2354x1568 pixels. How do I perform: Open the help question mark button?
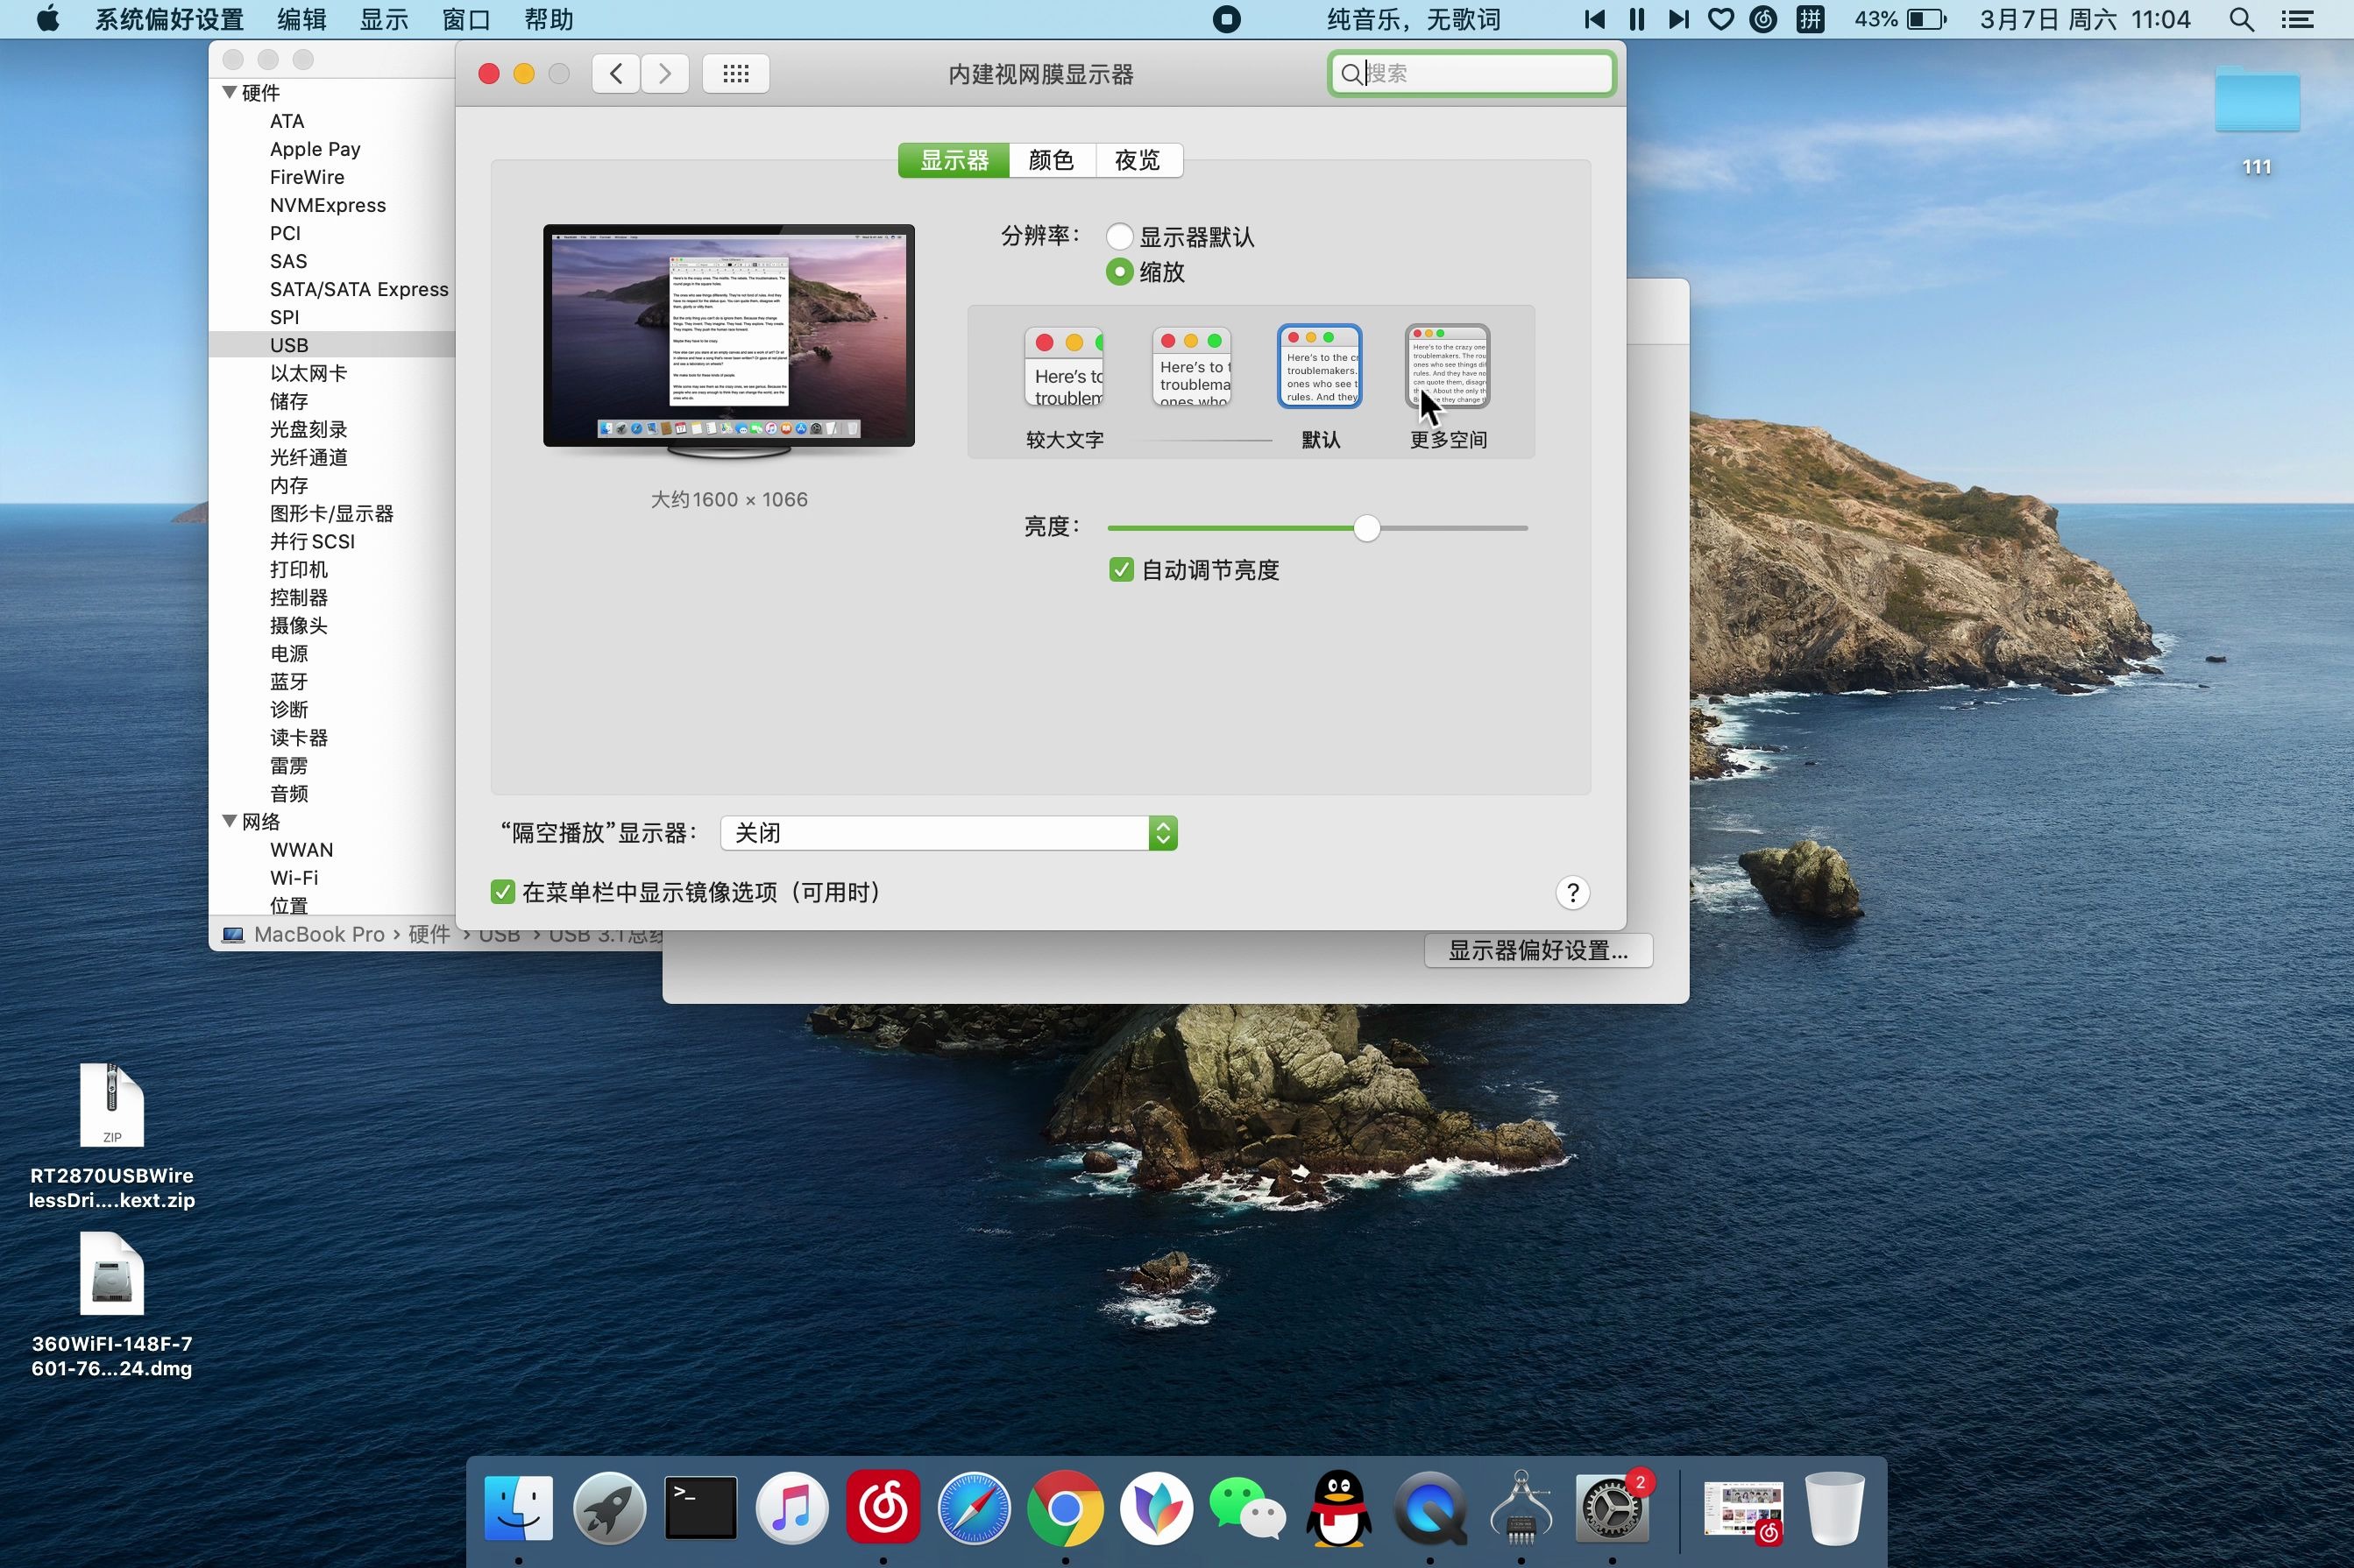pos(1572,893)
